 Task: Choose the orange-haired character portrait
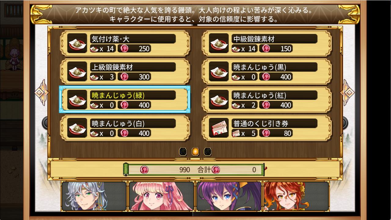(296, 196)
